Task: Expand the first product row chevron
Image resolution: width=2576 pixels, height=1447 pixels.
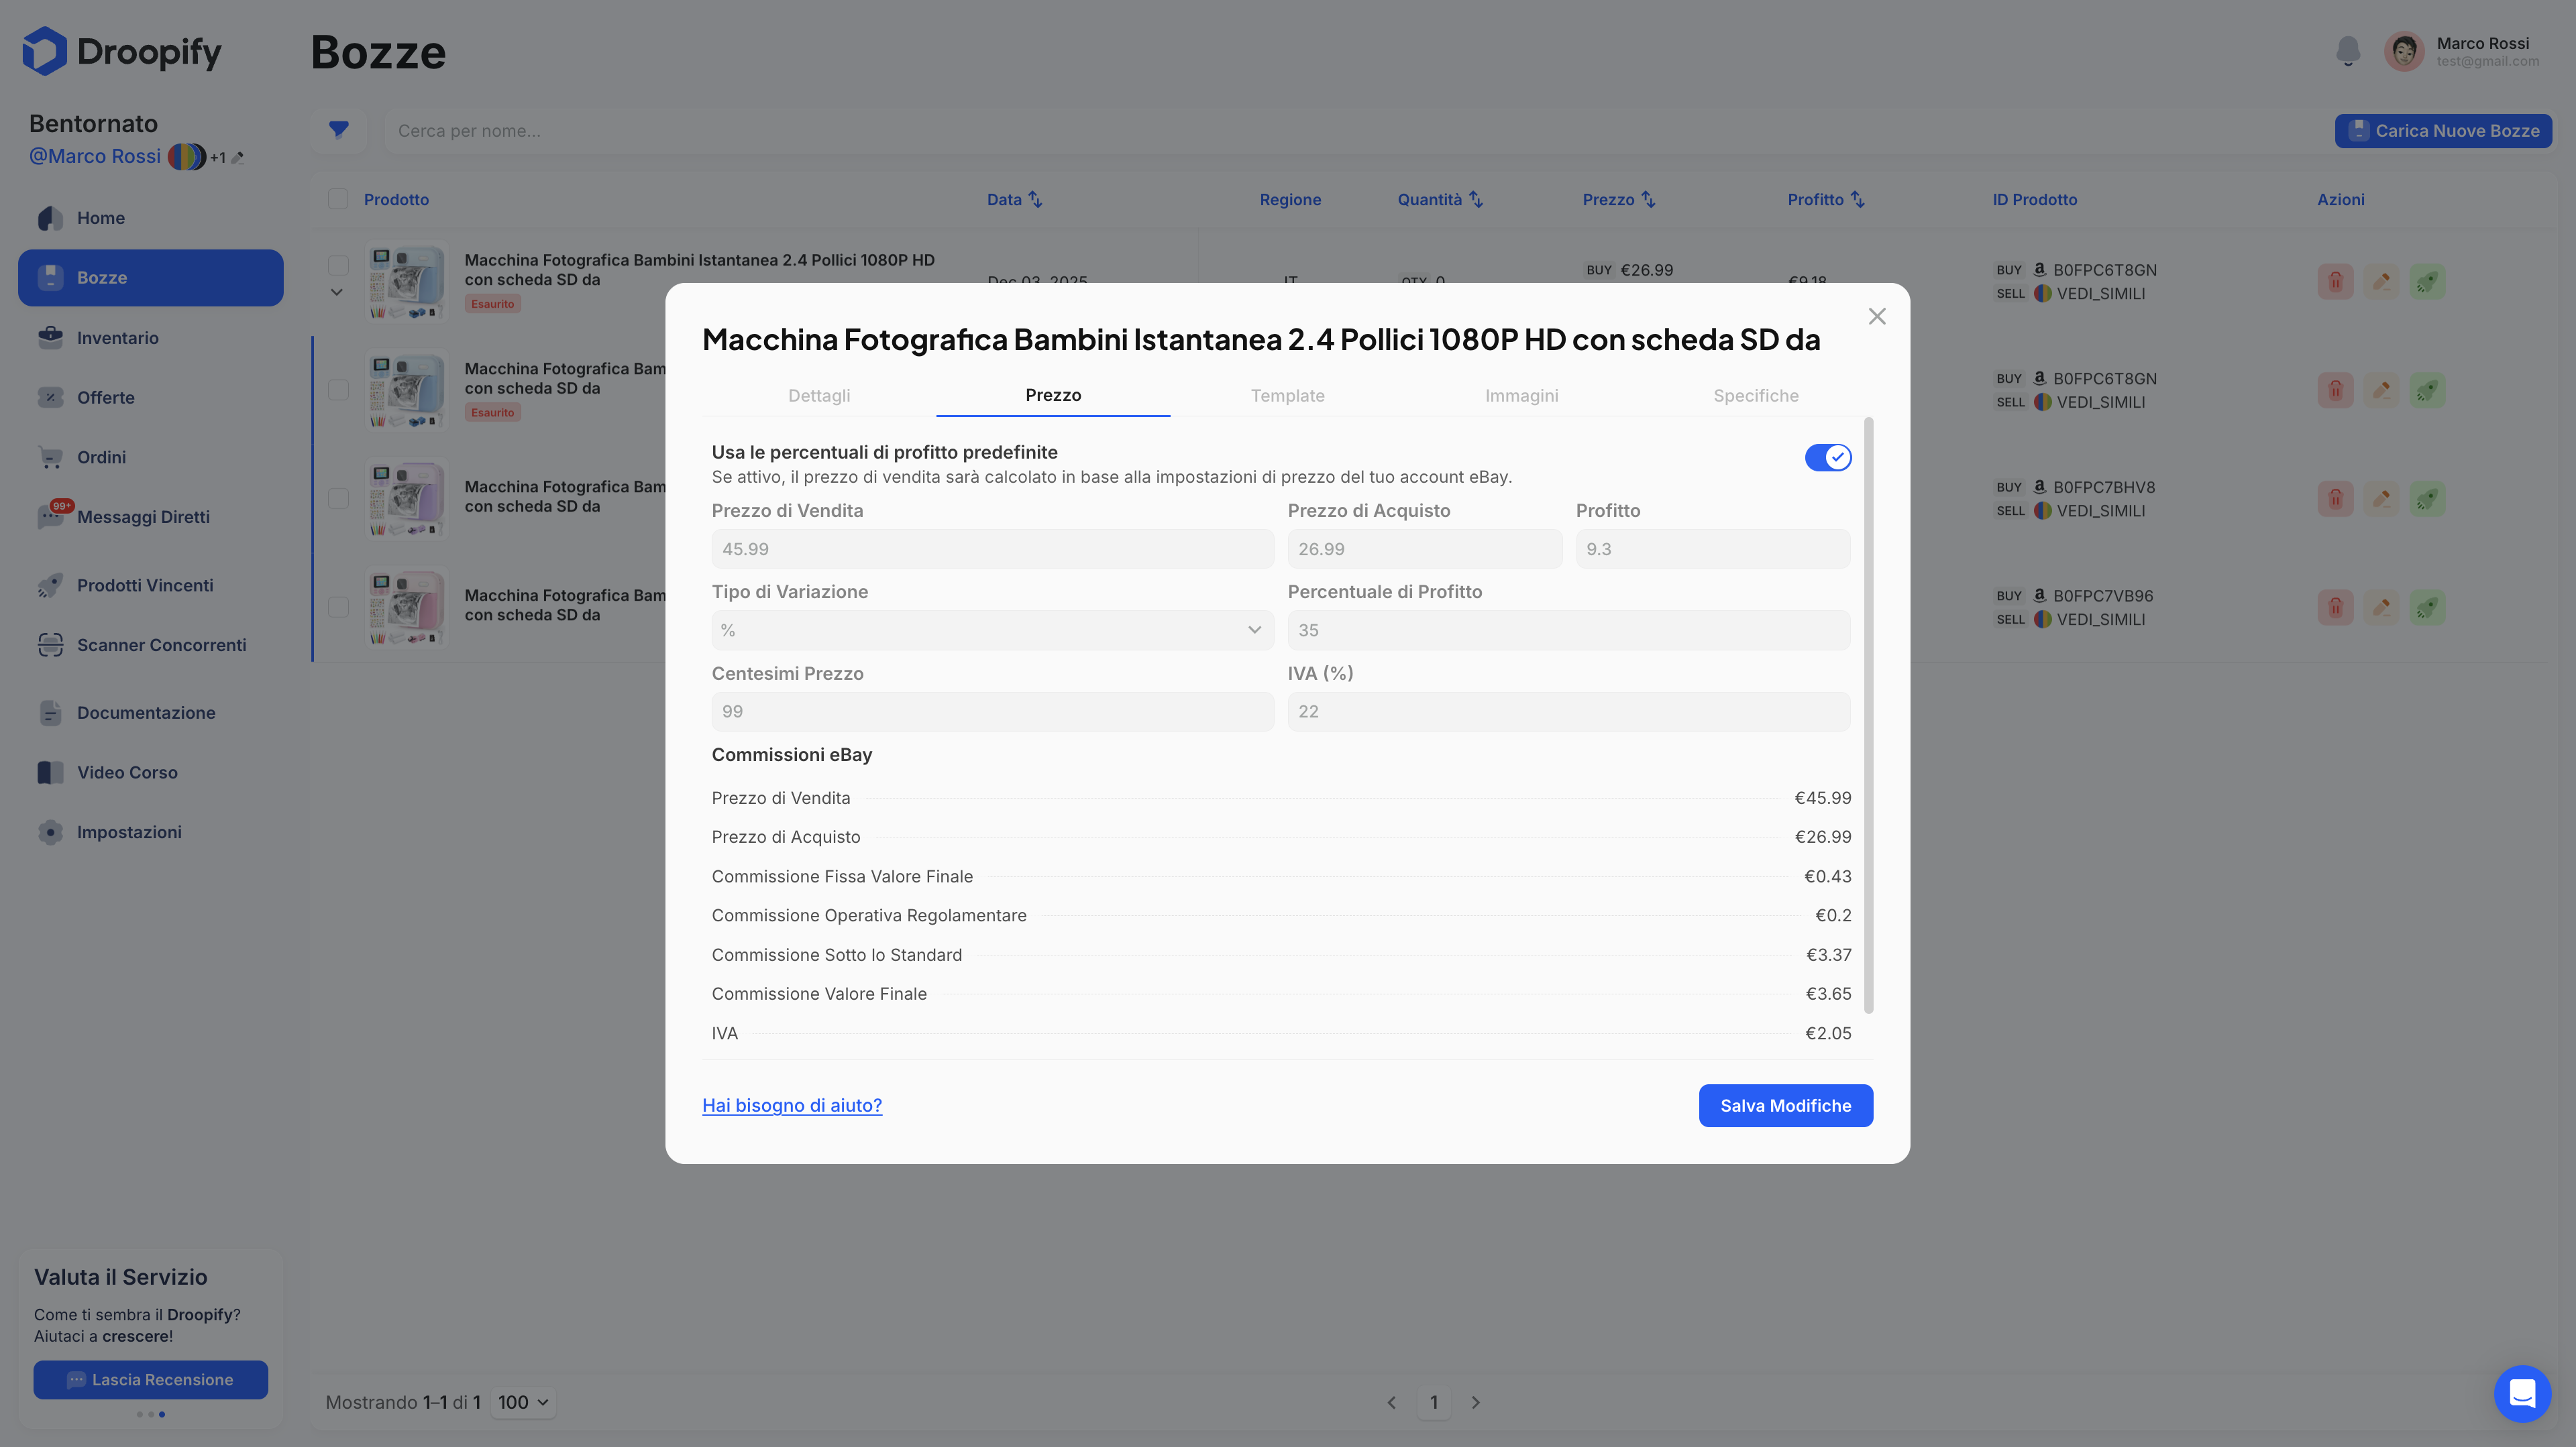Action: coord(337,293)
